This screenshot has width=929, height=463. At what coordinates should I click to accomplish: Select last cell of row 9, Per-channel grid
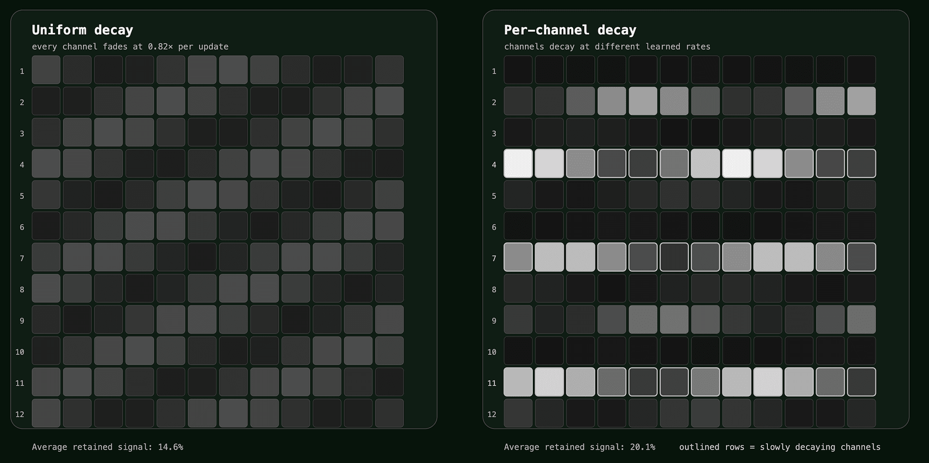862,320
